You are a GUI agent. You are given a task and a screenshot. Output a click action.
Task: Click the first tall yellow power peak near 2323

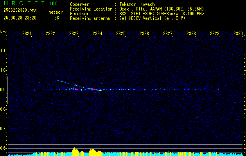click(75, 151)
